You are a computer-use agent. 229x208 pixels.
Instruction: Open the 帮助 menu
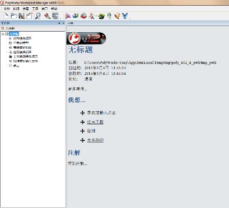click(x=54, y=9)
